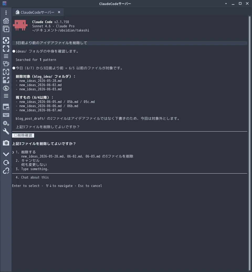Open the tools menu with the wrench icon

6,131
